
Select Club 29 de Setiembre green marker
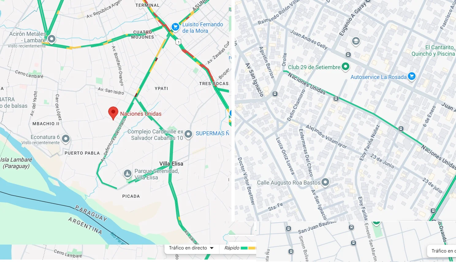(345, 66)
